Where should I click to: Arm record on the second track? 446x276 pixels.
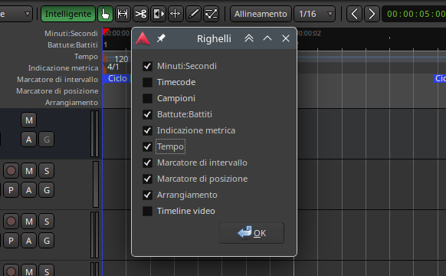click(x=11, y=171)
